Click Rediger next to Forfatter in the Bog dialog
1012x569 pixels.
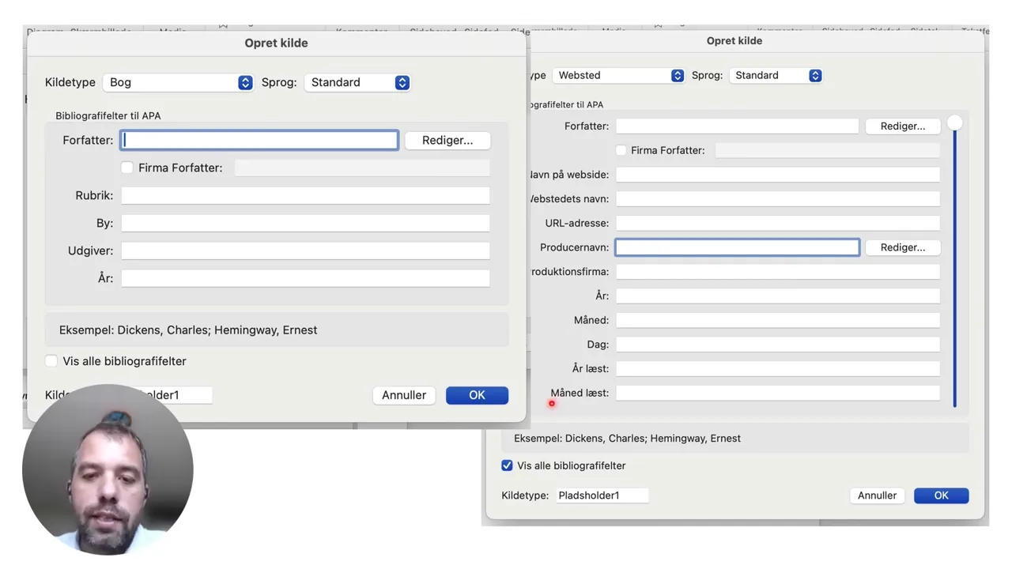coord(447,140)
